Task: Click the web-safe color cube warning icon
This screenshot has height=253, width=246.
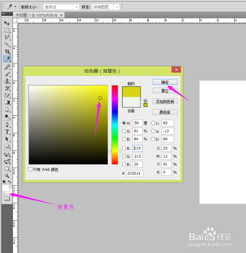Action: pyautogui.click(x=145, y=100)
